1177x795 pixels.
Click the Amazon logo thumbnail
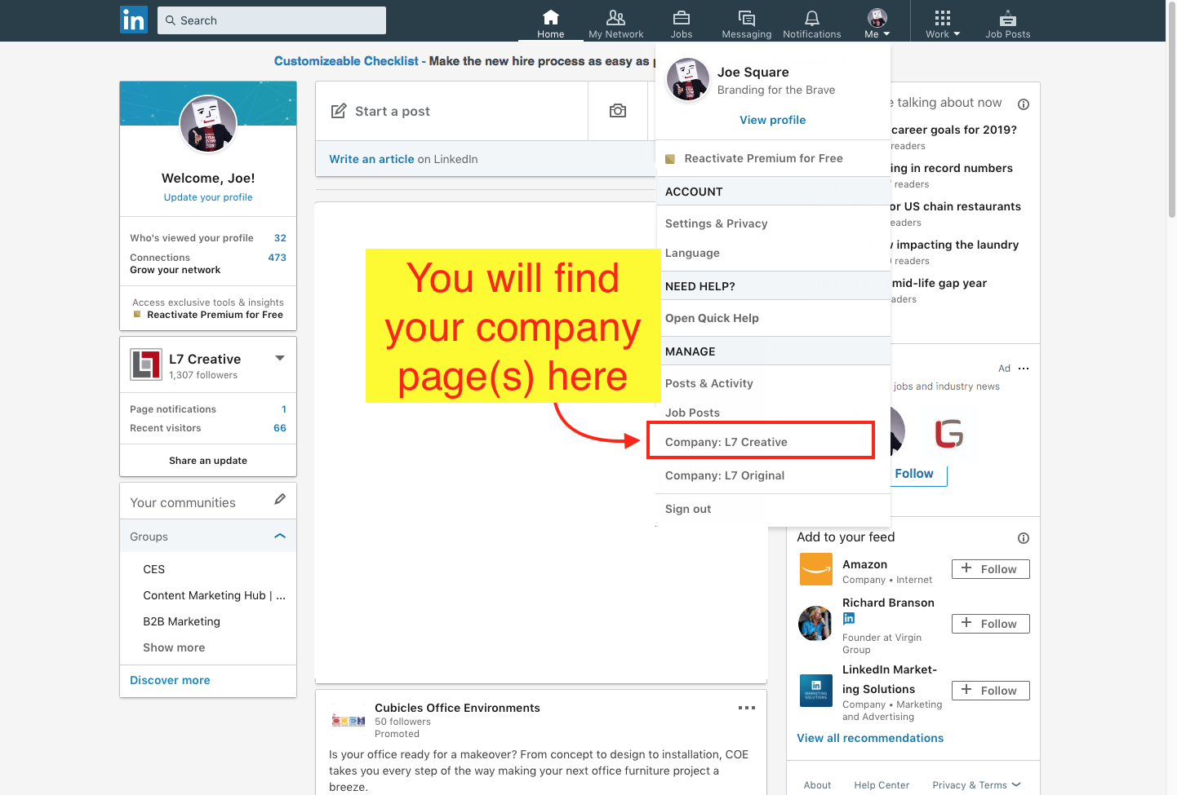point(816,569)
